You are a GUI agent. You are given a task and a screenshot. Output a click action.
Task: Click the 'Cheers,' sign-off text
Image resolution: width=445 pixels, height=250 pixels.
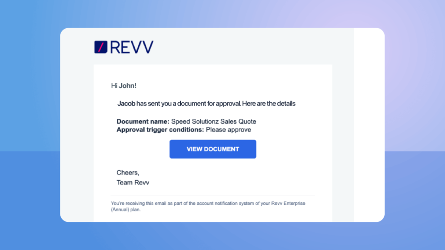coord(128,173)
